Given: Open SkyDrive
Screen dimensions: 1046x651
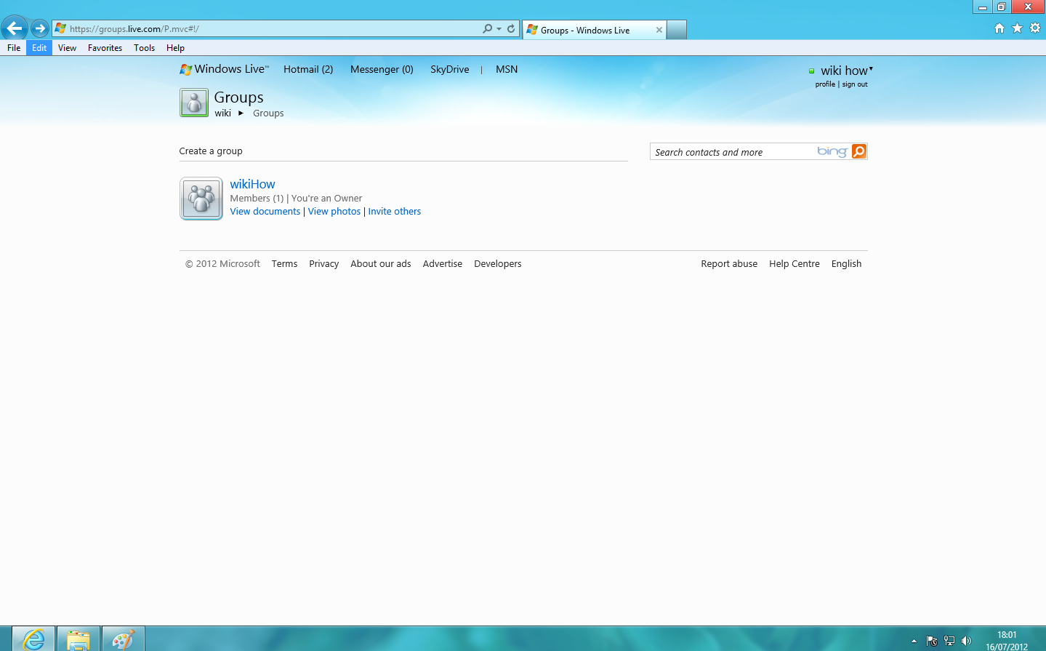Looking at the screenshot, I should coord(449,69).
